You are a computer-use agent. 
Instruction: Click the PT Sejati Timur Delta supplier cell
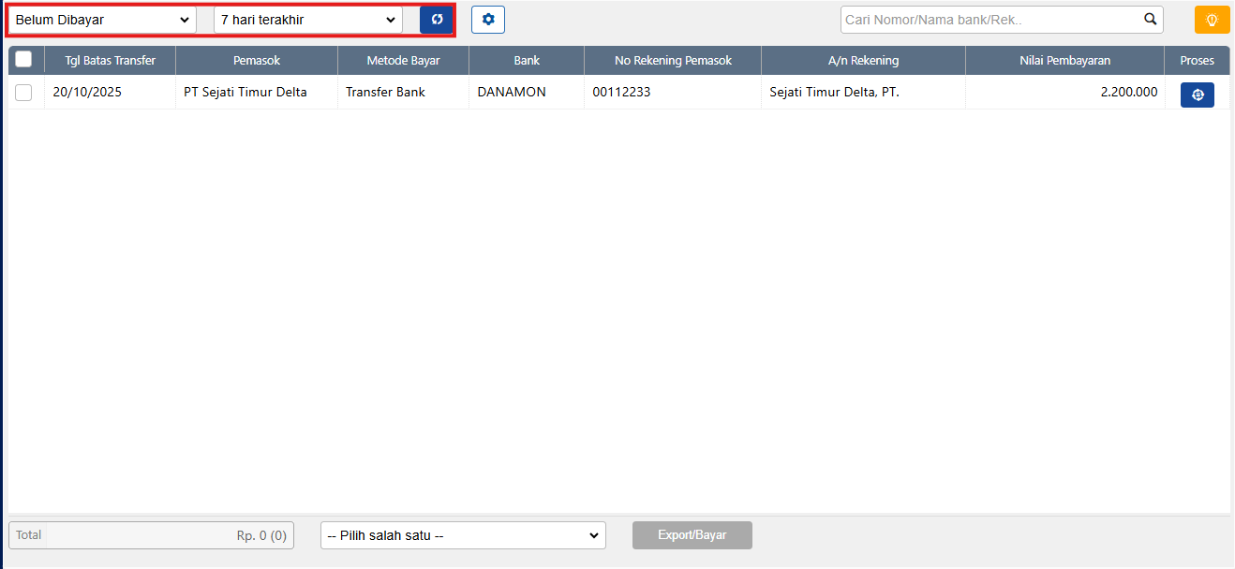pyautogui.click(x=246, y=93)
